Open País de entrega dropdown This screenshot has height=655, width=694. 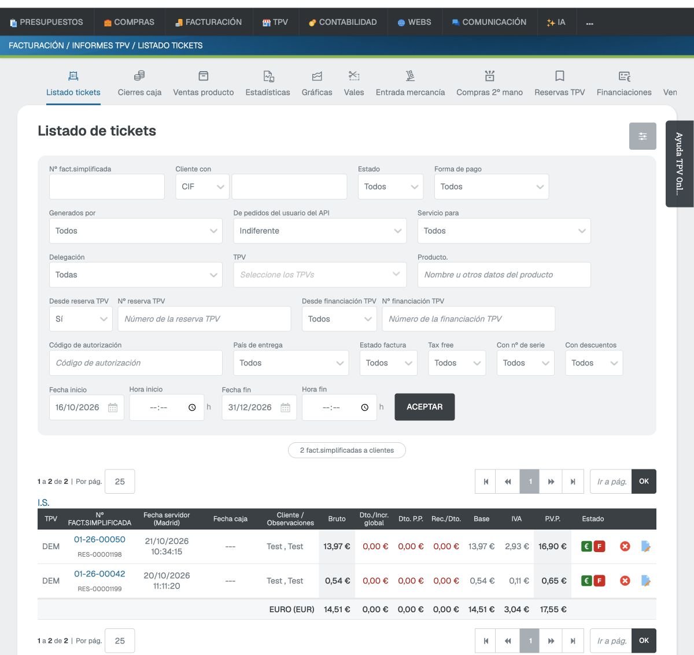click(x=291, y=363)
